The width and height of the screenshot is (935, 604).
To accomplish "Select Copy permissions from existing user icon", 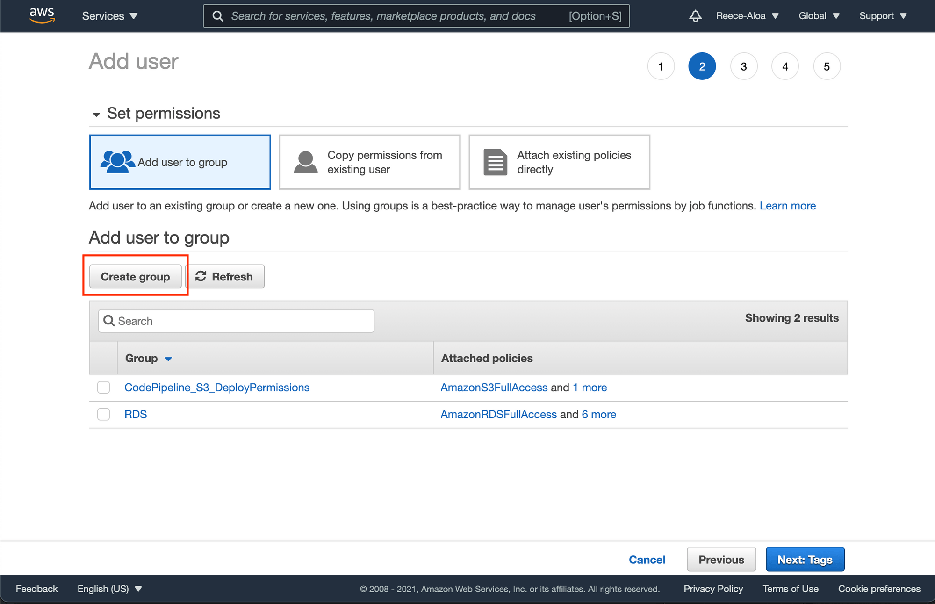I will 306,162.
